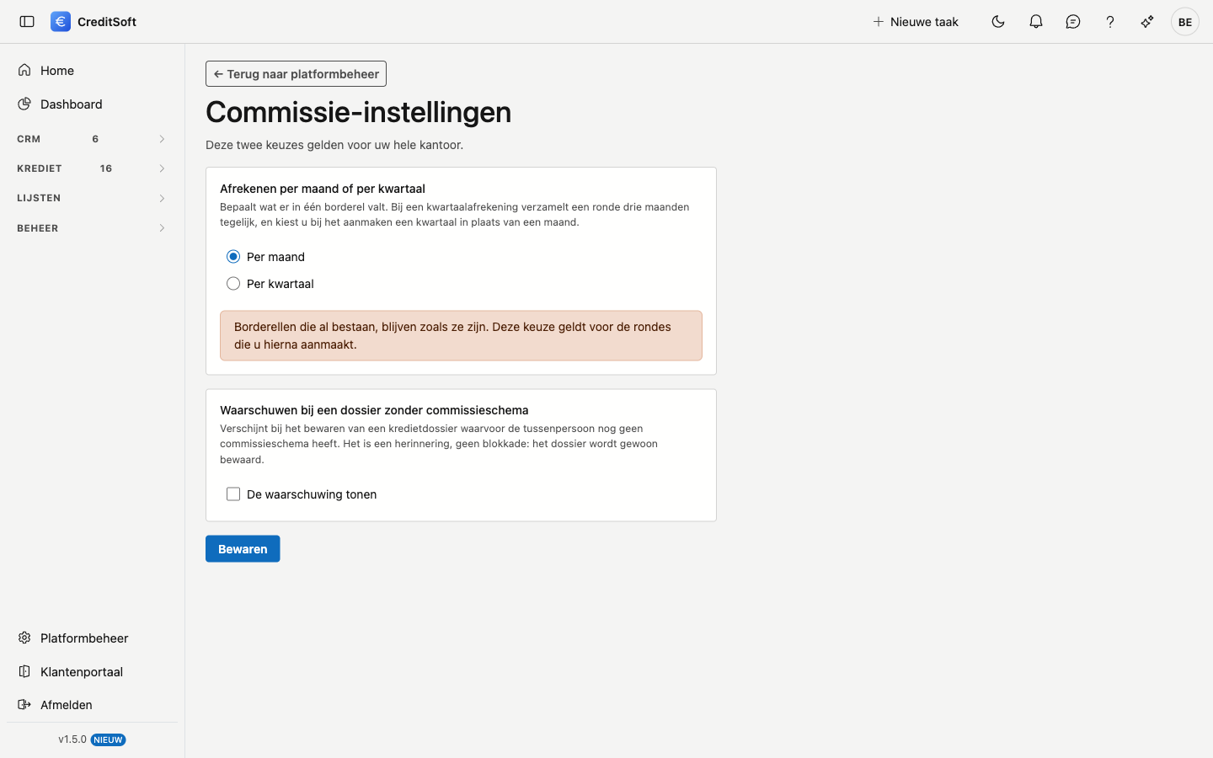Viewport: 1213px width, 758px height.
Task: Click the CRM count badge 6
Action: pos(95,139)
